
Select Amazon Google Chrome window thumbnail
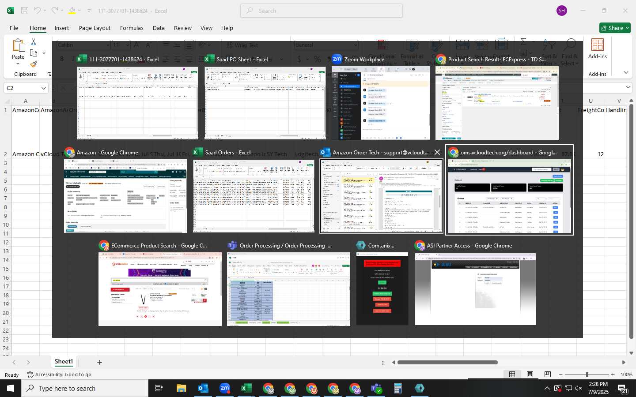pos(125,196)
